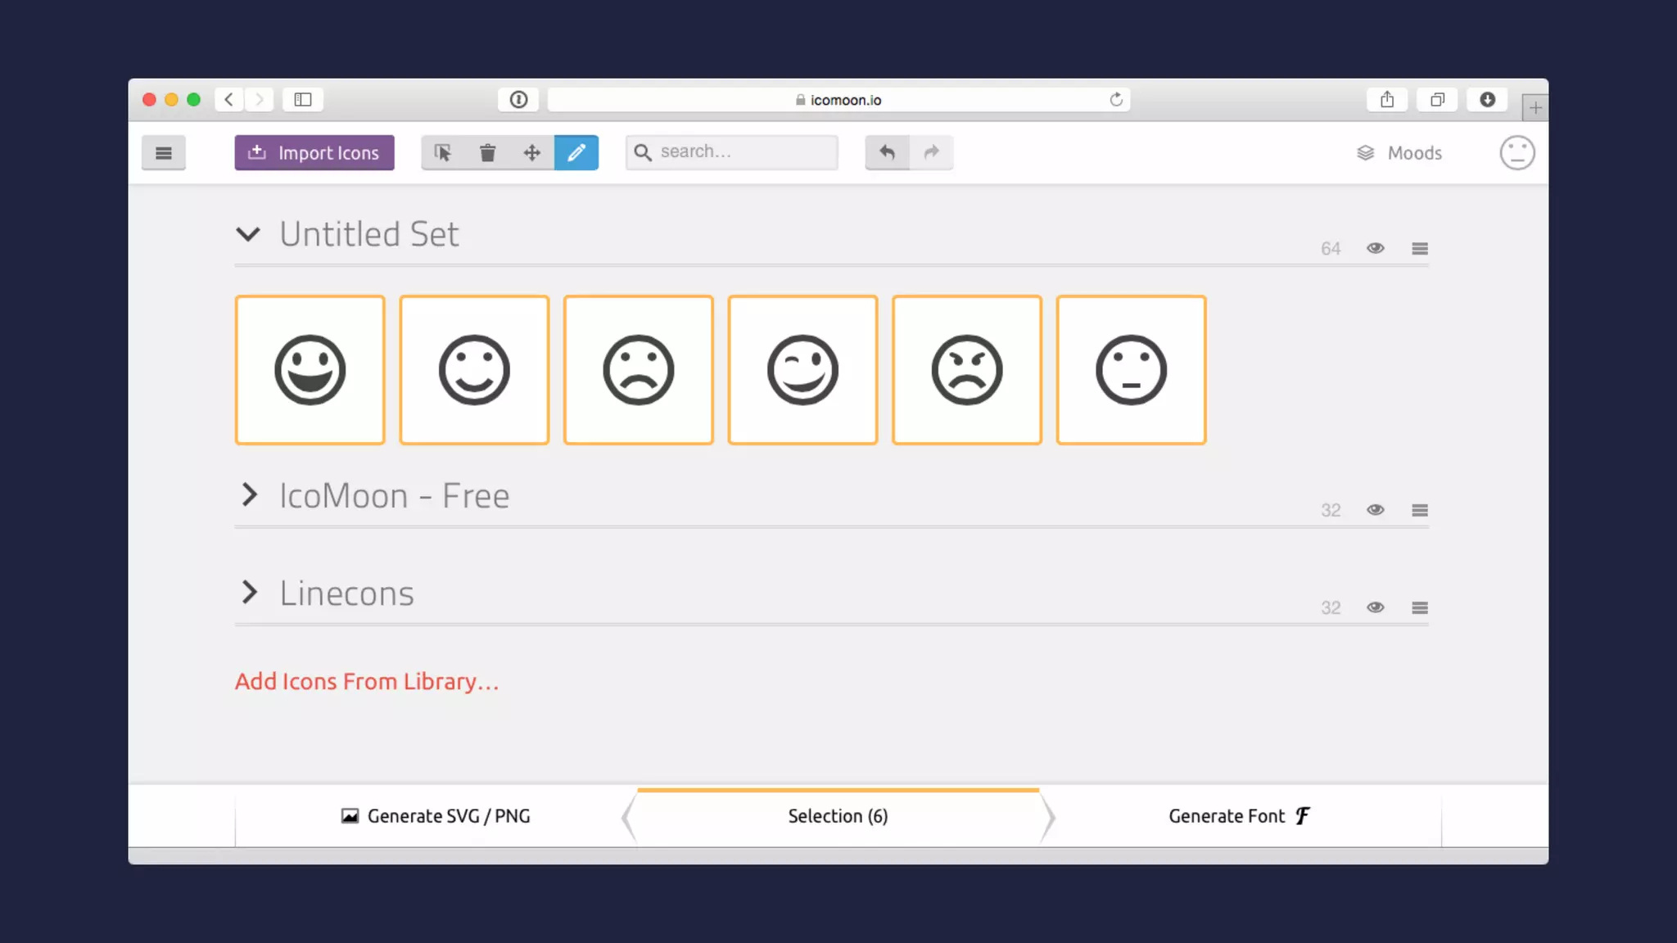The image size is (1677, 943).
Task: Expand the IcoMoon - Free set
Action: (250, 494)
